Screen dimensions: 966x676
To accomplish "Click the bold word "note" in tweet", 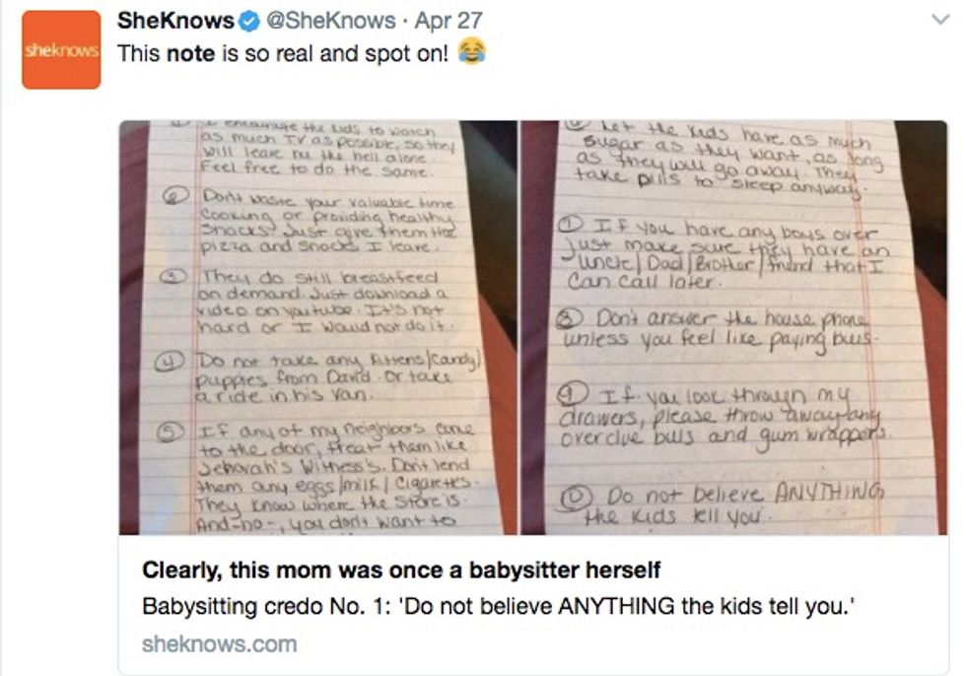I will 190,53.
